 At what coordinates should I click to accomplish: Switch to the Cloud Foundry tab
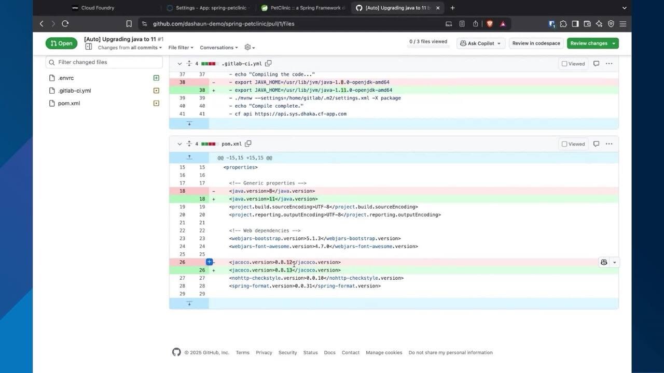[98, 8]
